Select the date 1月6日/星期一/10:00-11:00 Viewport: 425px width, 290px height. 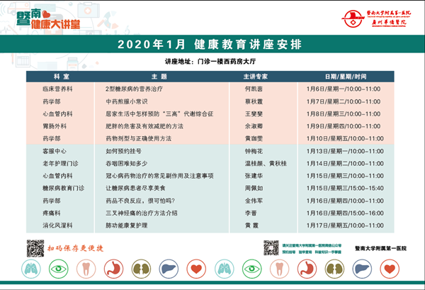click(x=344, y=89)
